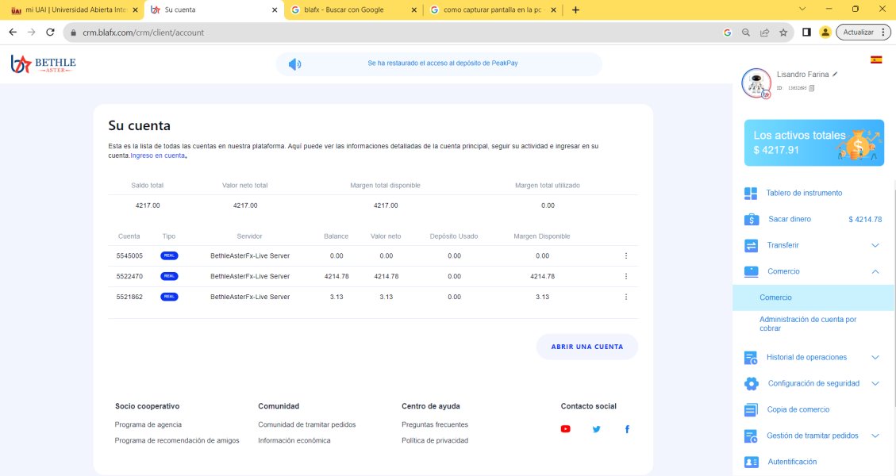This screenshot has width=896, height=476.
Task: Open Facebook social contact icon
Action: tap(627, 429)
